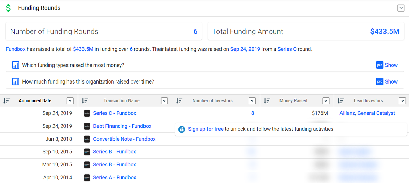Click Fundbox logo in Convertible Note row
Viewport: 409px width, 183px height.
point(87,139)
